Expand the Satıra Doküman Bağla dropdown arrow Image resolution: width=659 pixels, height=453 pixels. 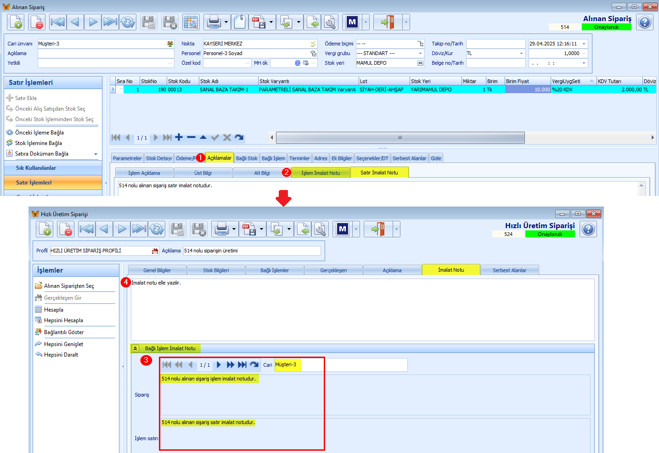[x=96, y=154]
